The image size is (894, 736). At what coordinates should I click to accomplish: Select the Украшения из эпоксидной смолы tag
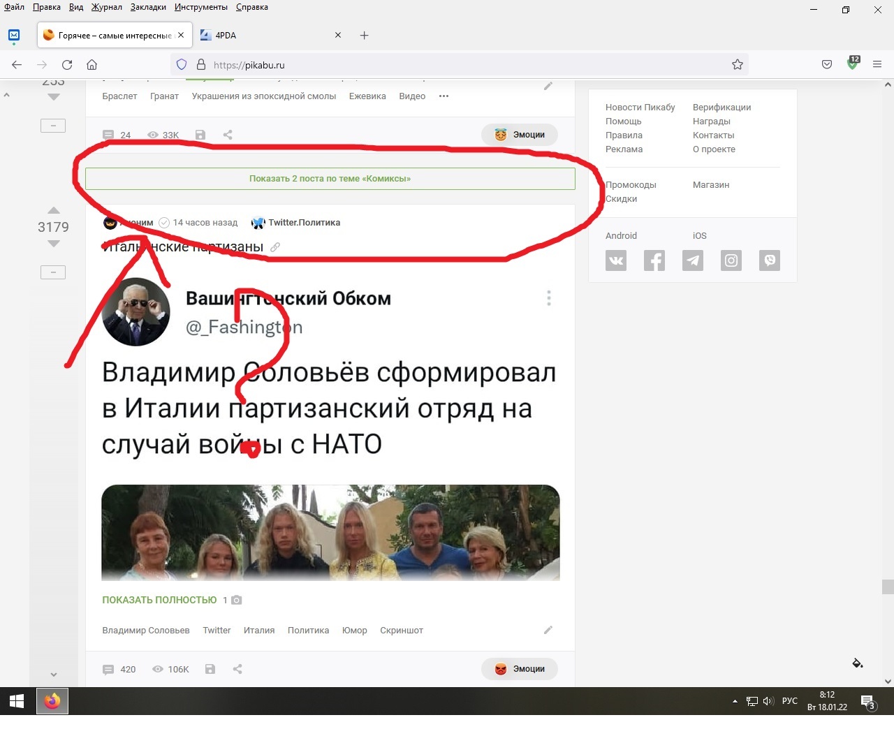[x=264, y=96]
